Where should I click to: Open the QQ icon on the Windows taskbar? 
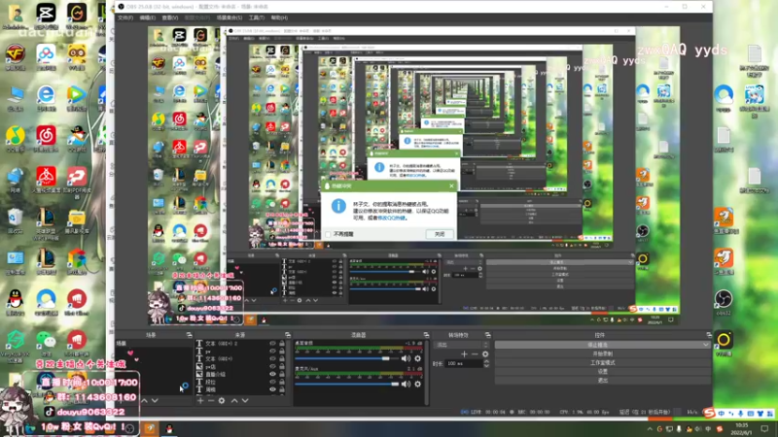168,429
